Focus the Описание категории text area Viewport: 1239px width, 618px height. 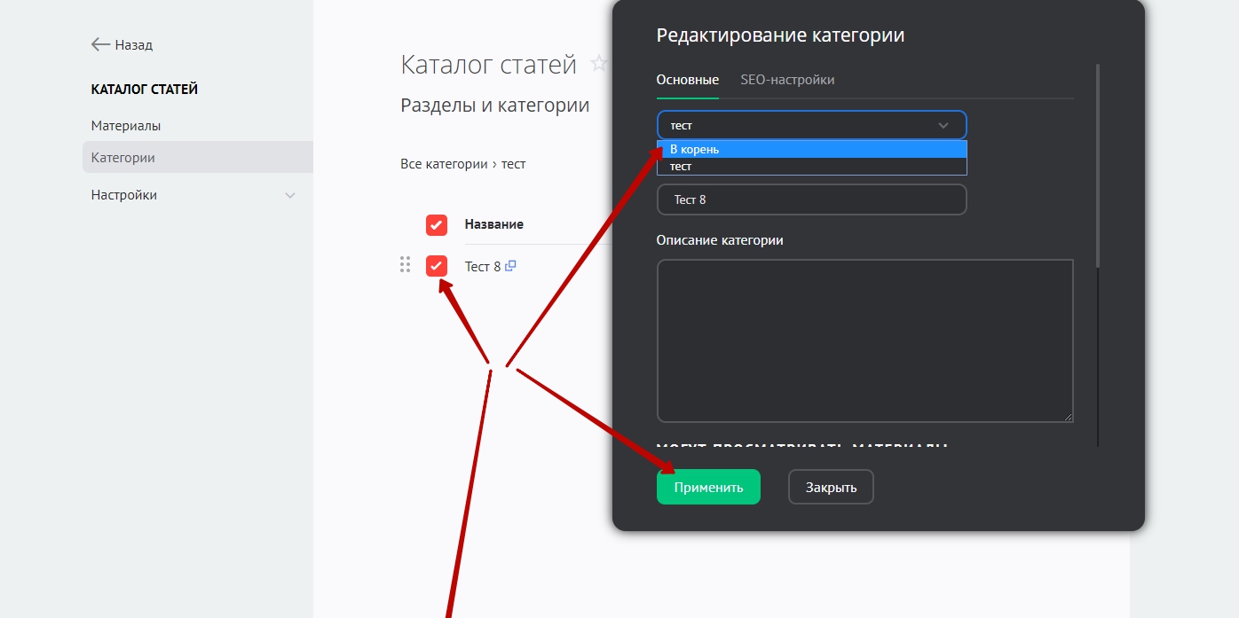[864, 340]
